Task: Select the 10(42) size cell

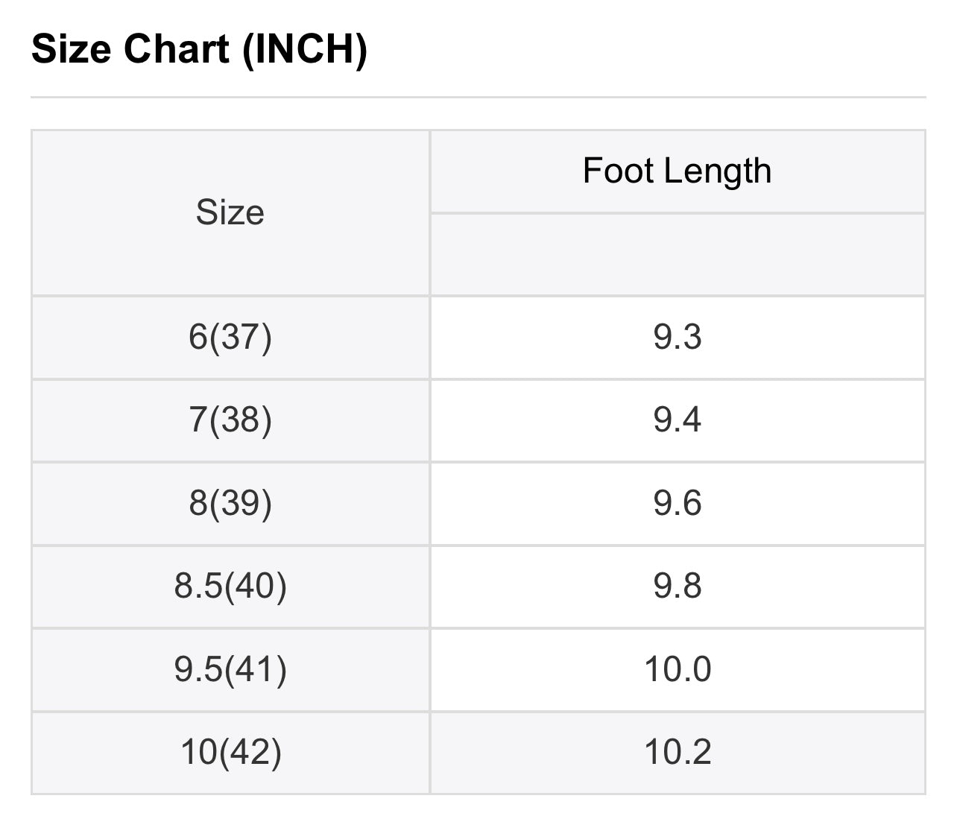Action: tap(230, 752)
